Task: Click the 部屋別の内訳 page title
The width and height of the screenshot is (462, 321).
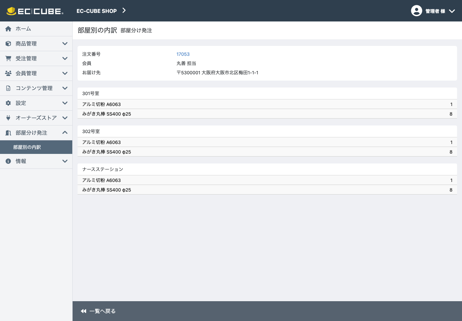Action: click(x=97, y=30)
